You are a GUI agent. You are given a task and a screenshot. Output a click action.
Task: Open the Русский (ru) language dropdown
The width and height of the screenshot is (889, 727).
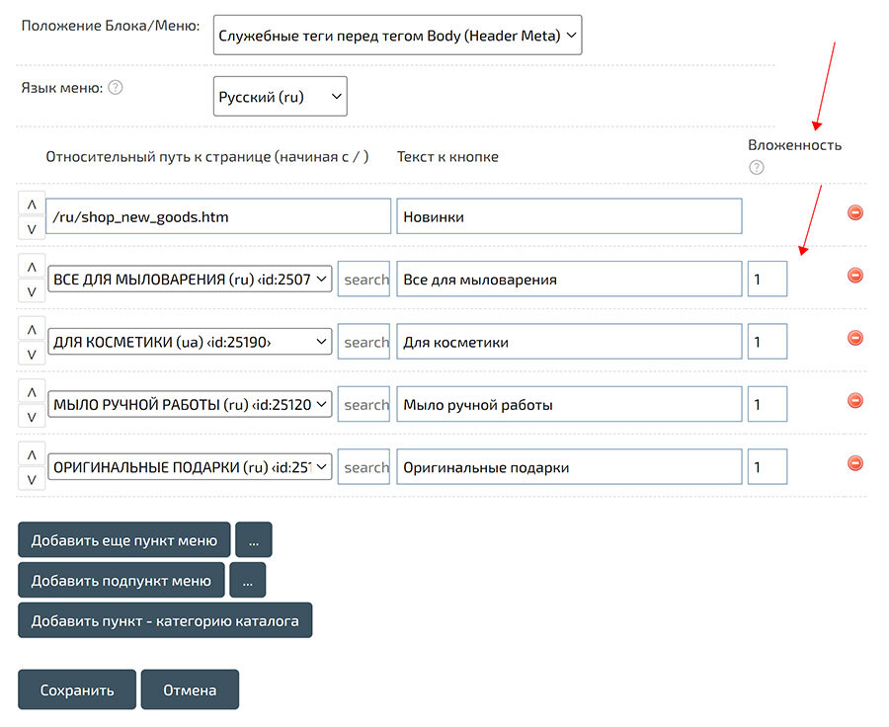281,97
